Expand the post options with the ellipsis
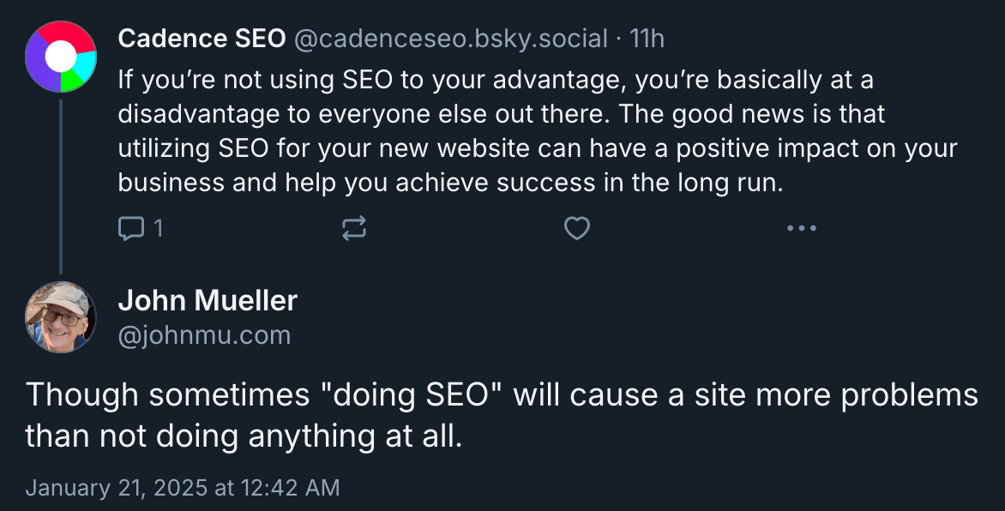This screenshot has height=511, width=1005. [801, 228]
